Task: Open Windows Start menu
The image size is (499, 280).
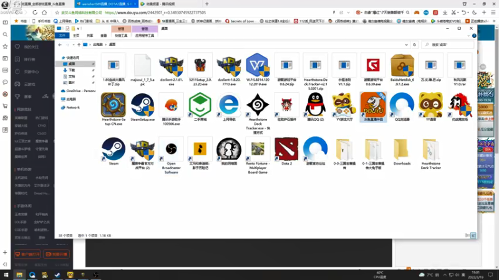Action: (x=6, y=275)
